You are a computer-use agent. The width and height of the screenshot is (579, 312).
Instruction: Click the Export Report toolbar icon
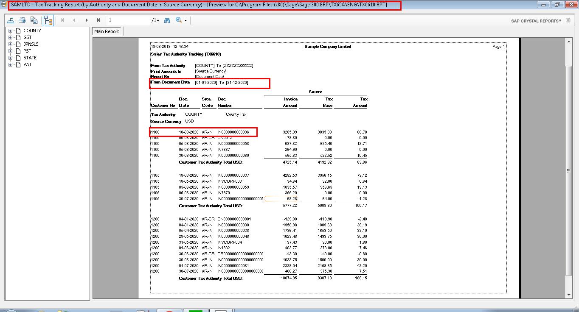(x=11, y=20)
